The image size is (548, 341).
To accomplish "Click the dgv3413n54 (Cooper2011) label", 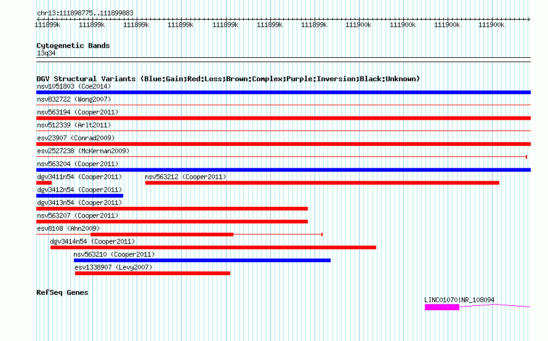I will 79,203.
